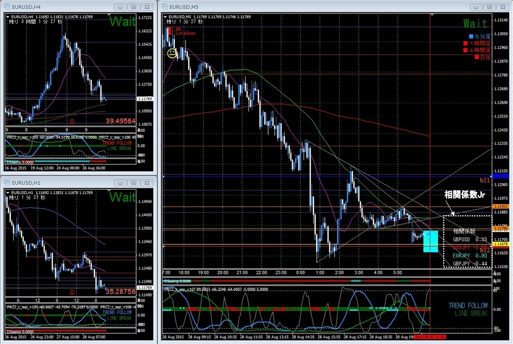Viewport: 513px width, 344px height.
Task: Click the 残り 1 分 27 秒 countdown on M5
Action: (185, 21)
